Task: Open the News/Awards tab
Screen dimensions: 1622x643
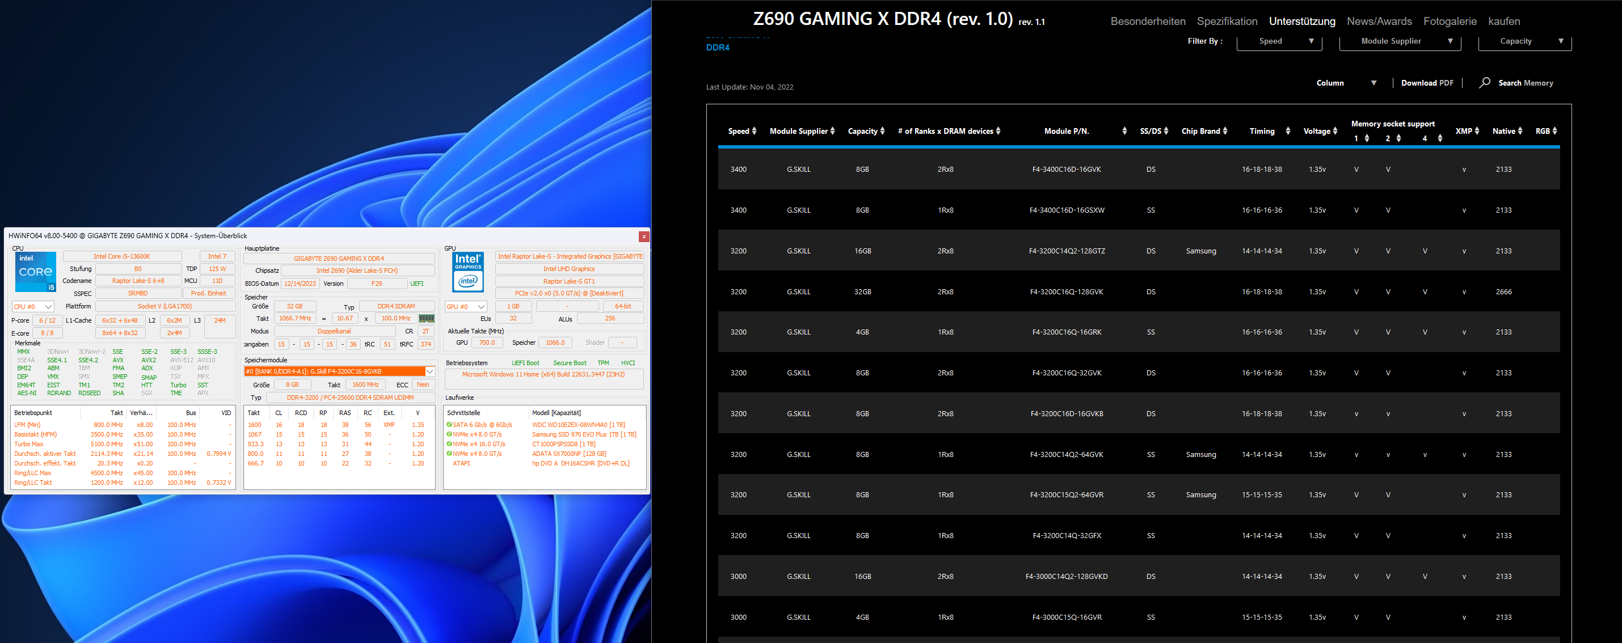Action: point(1378,22)
